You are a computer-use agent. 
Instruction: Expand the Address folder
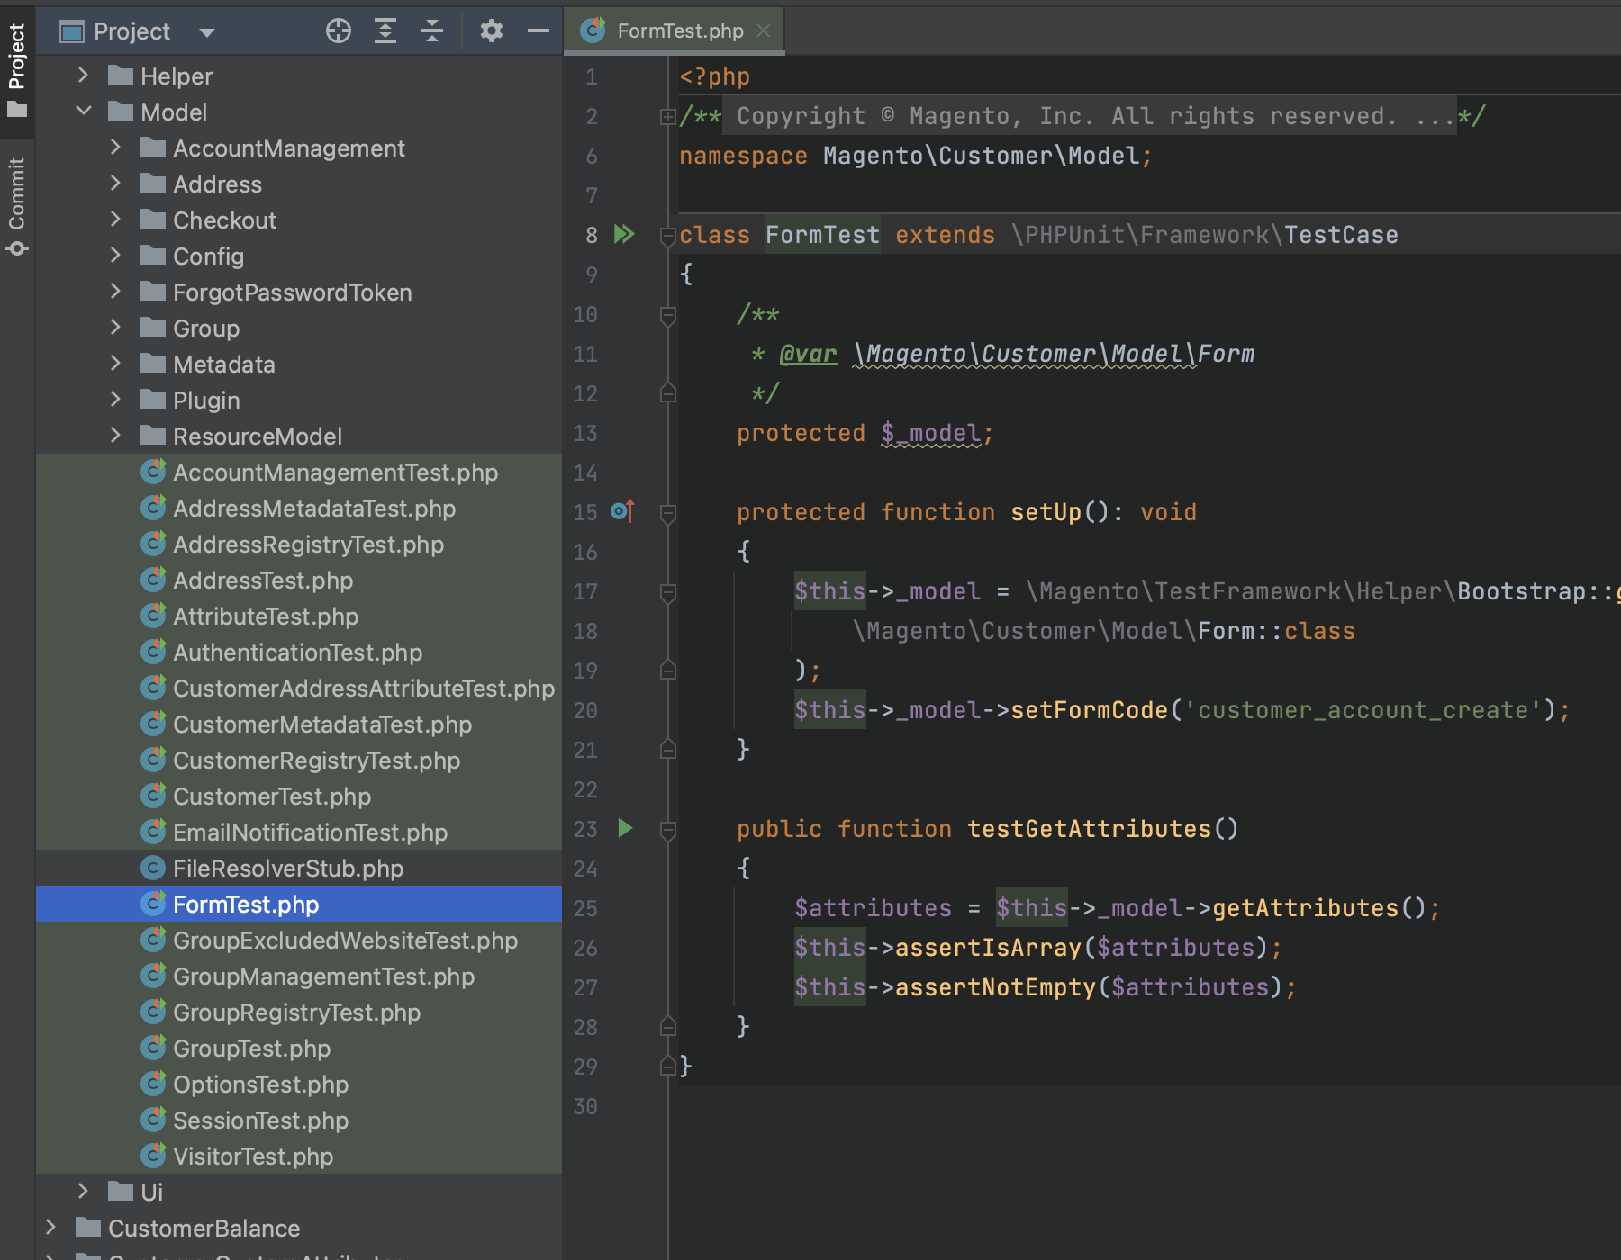coord(115,184)
